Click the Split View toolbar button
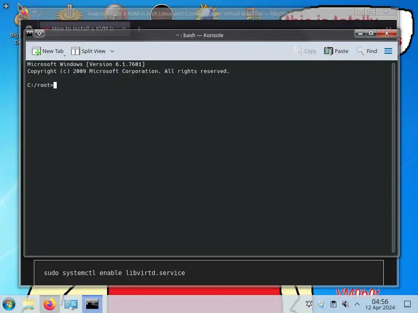Viewport: 418px width, 313px height. [88, 51]
